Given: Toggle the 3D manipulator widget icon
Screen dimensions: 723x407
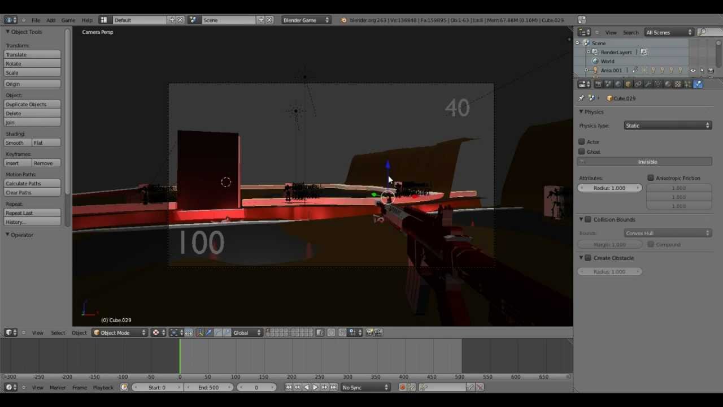Looking at the screenshot, I should pos(200,332).
